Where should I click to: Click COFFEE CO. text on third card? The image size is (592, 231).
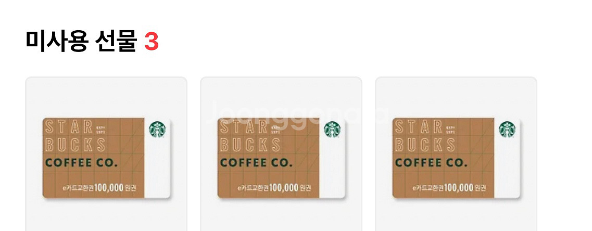click(431, 163)
